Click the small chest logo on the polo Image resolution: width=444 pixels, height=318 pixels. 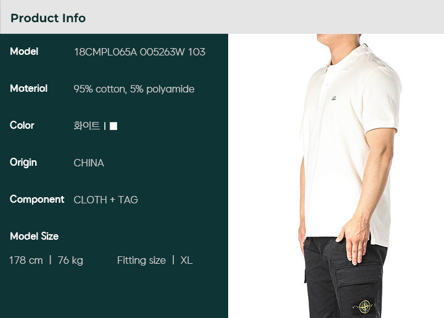[x=334, y=99]
